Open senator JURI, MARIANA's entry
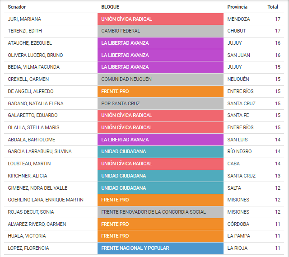Screen dimensions: 289x257 tap(24, 19)
